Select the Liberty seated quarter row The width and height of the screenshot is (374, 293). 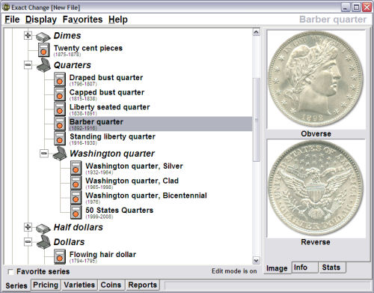tap(110, 109)
